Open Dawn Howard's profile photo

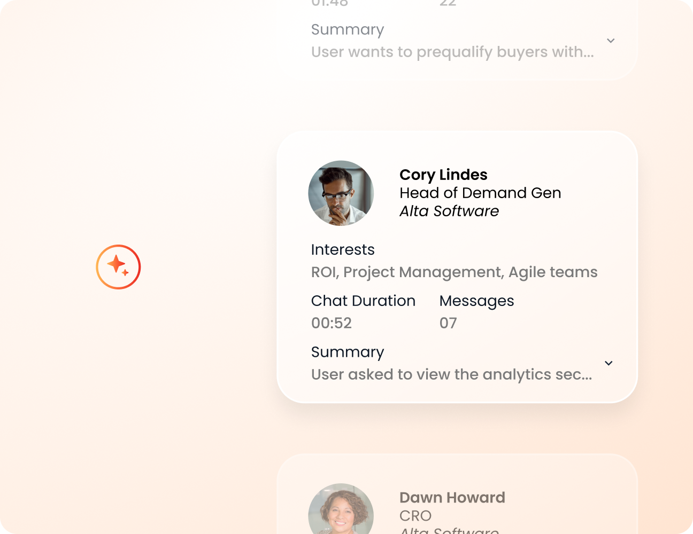pos(341,510)
